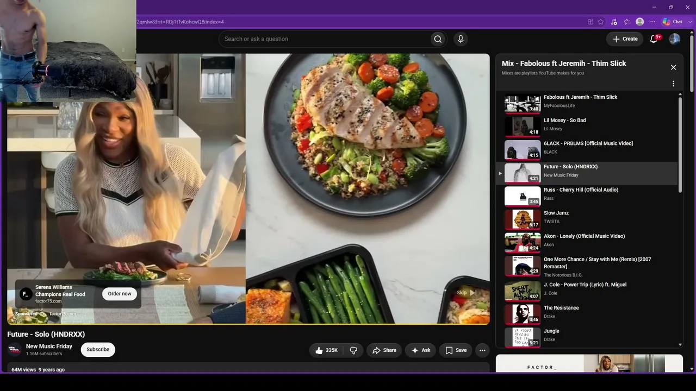Save the video to a playlist
Image resolution: width=696 pixels, height=391 pixels.
[456, 350]
